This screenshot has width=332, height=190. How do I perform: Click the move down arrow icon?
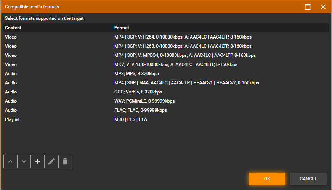pyautogui.click(x=24, y=161)
